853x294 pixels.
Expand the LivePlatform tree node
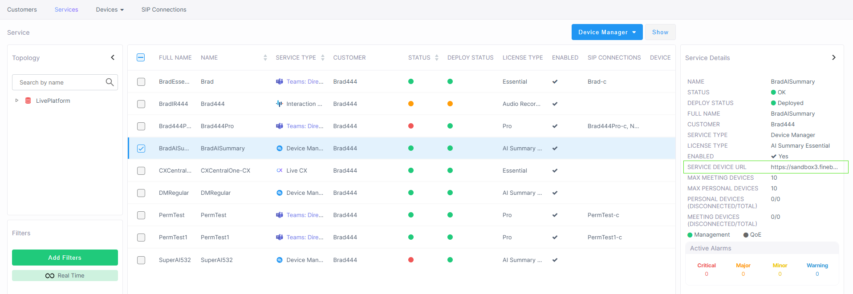tap(17, 101)
